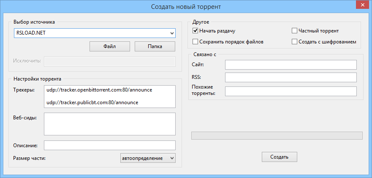Enable Создать с шифрованием option
This screenshot has height=178, width=372.
[294, 42]
